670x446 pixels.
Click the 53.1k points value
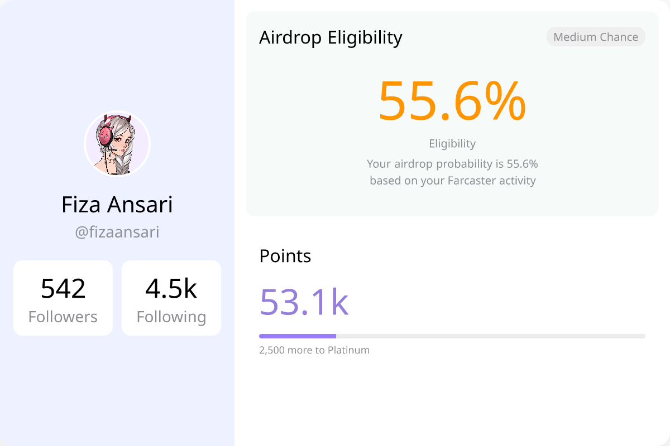tap(304, 302)
